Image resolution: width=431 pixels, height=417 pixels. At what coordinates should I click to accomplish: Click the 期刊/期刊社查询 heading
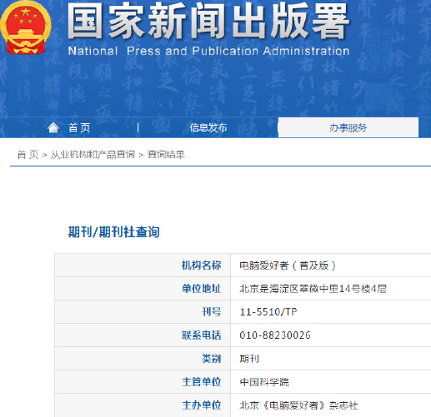114,232
